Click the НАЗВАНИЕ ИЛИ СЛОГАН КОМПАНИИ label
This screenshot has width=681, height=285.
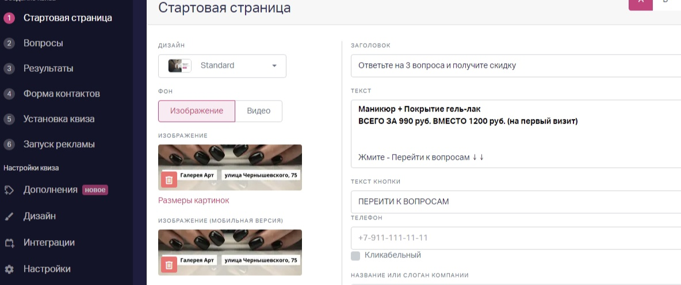410,275
